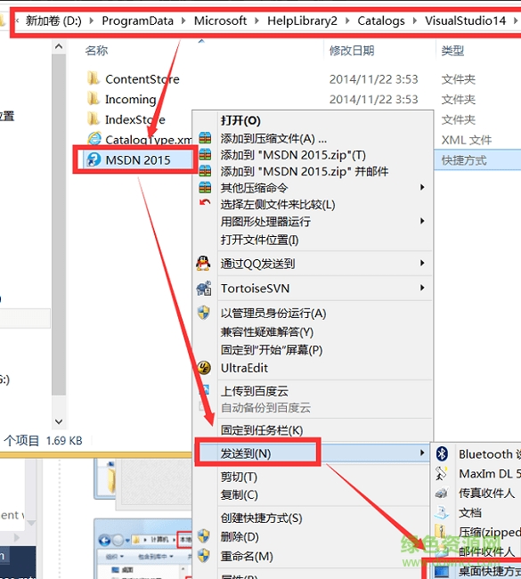
Task: Click ProgramData breadcrumb segment
Action: tap(138, 20)
